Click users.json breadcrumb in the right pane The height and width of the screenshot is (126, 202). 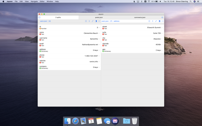coord(105,21)
